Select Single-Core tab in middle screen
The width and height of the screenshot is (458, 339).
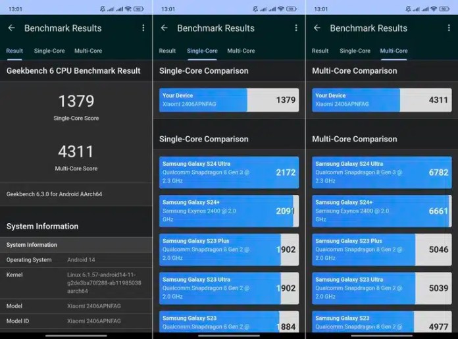pyautogui.click(x=202, y=51)
